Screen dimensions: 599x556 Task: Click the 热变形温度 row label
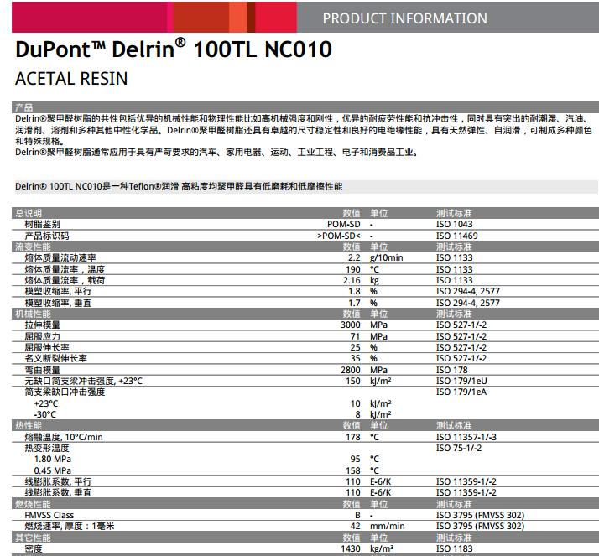(47, 449)
